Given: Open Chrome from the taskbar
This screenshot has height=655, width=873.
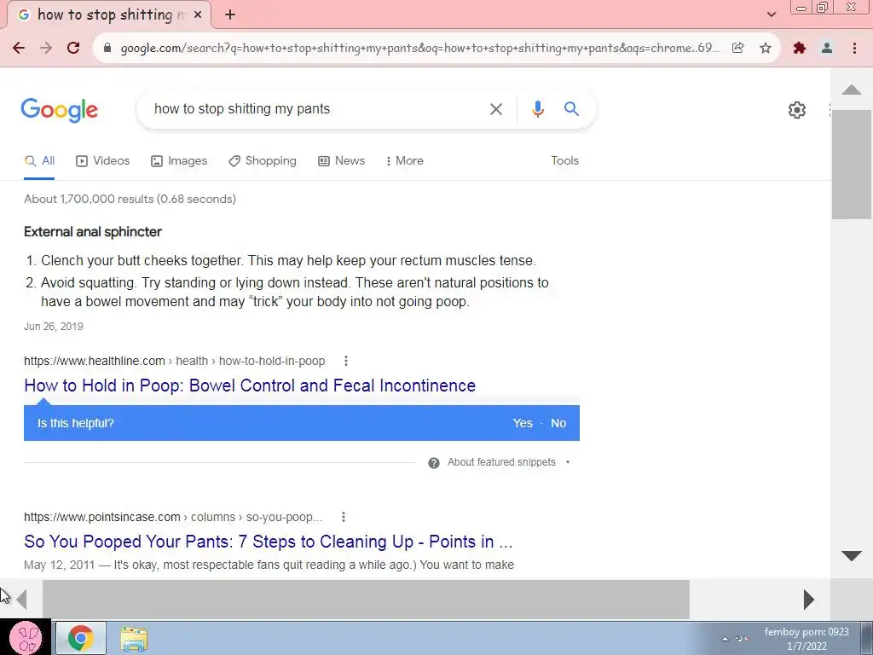Looking at the screenshot, I should pos(81,638).
